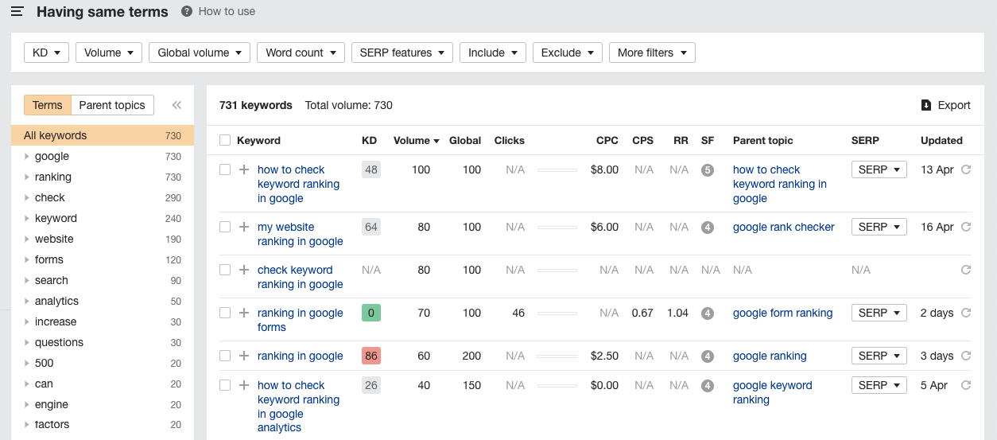Open the SERP features filter dropdown
997x440 pixels.
click(x=402, y=53)
